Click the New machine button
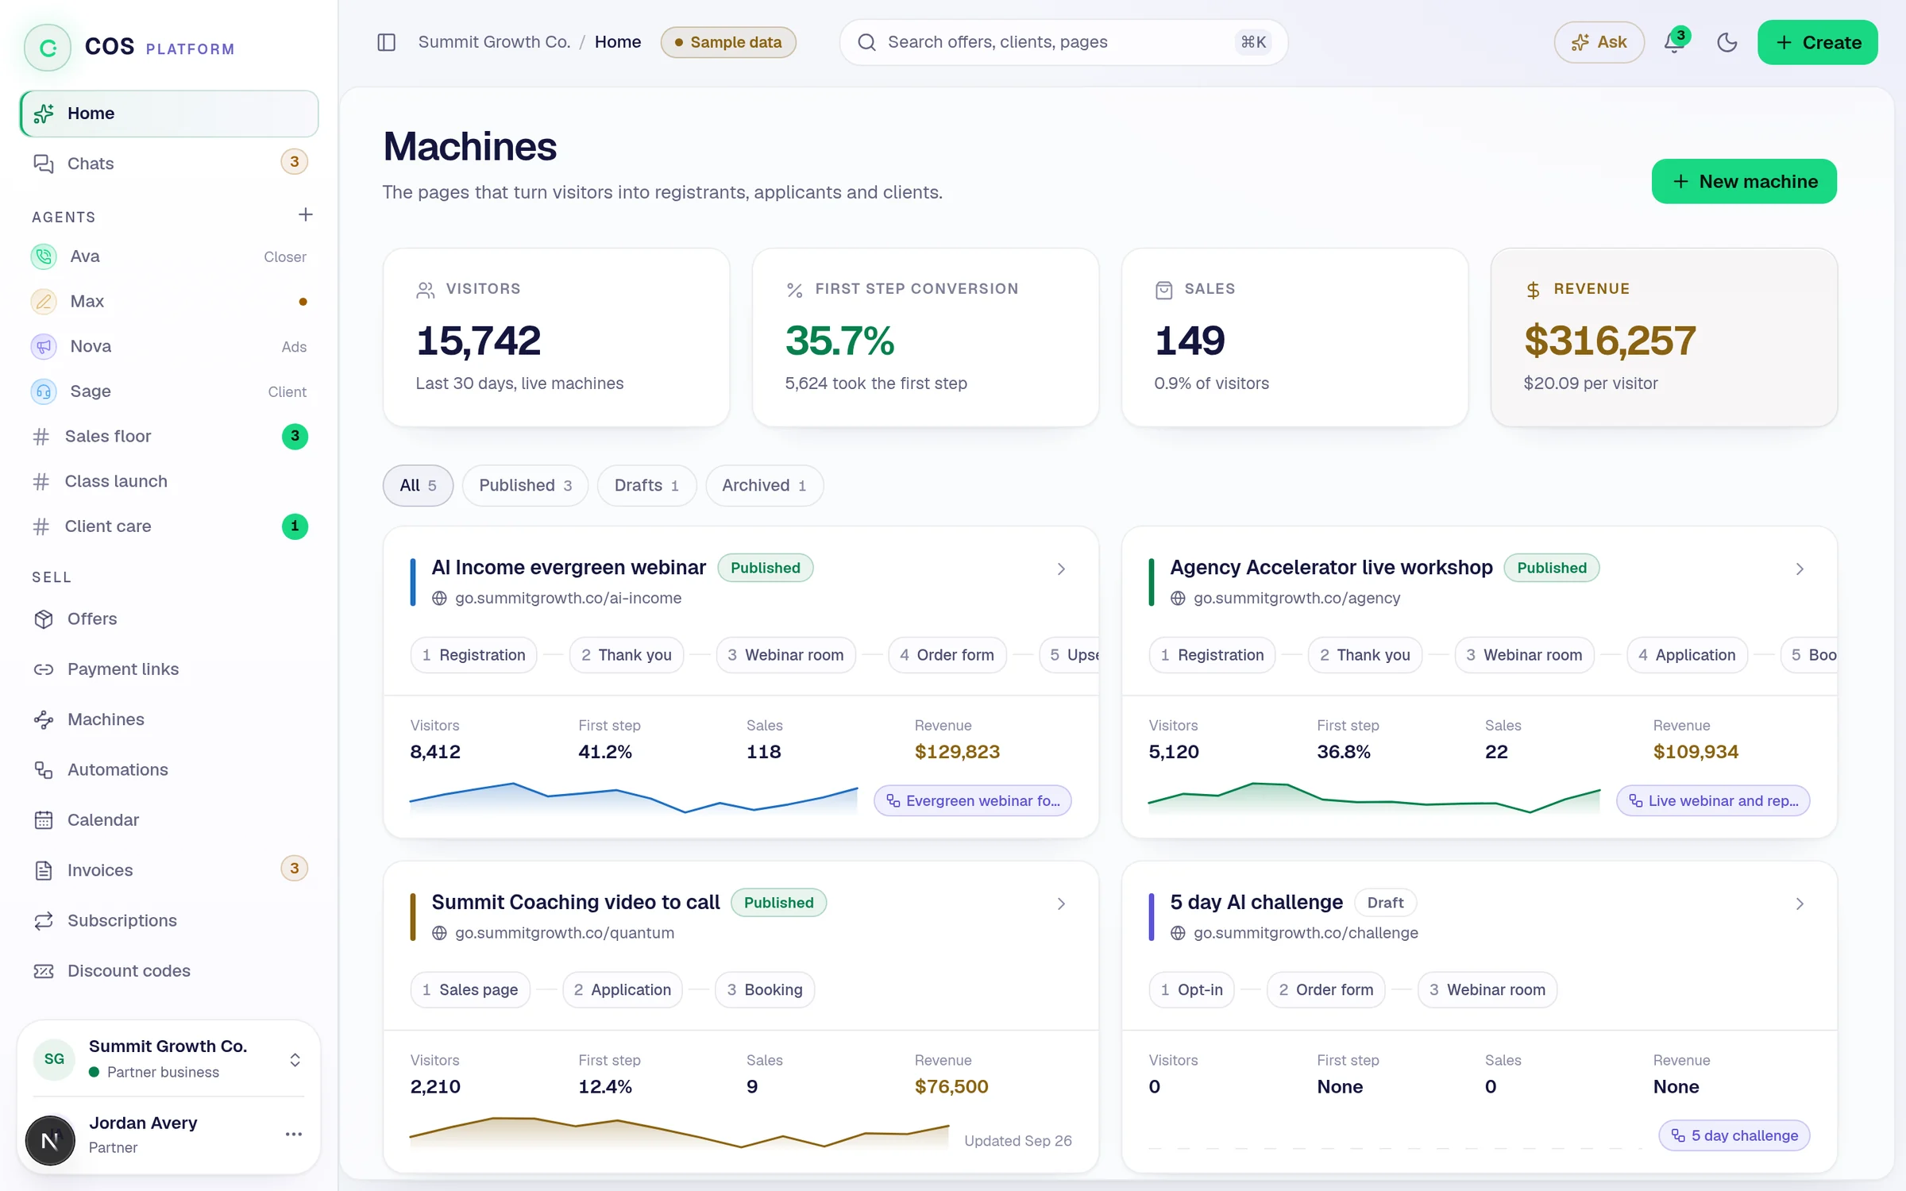The width and height of the screenshot is (1906, 1191). (1744, 181)
